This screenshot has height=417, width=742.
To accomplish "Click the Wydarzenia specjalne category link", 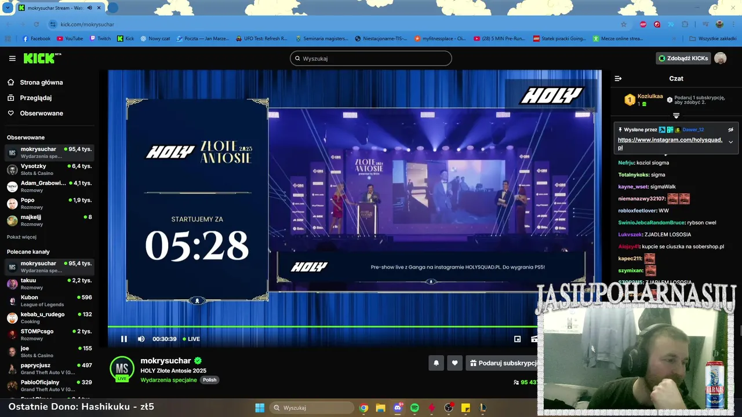I will (x=168, y=380).
